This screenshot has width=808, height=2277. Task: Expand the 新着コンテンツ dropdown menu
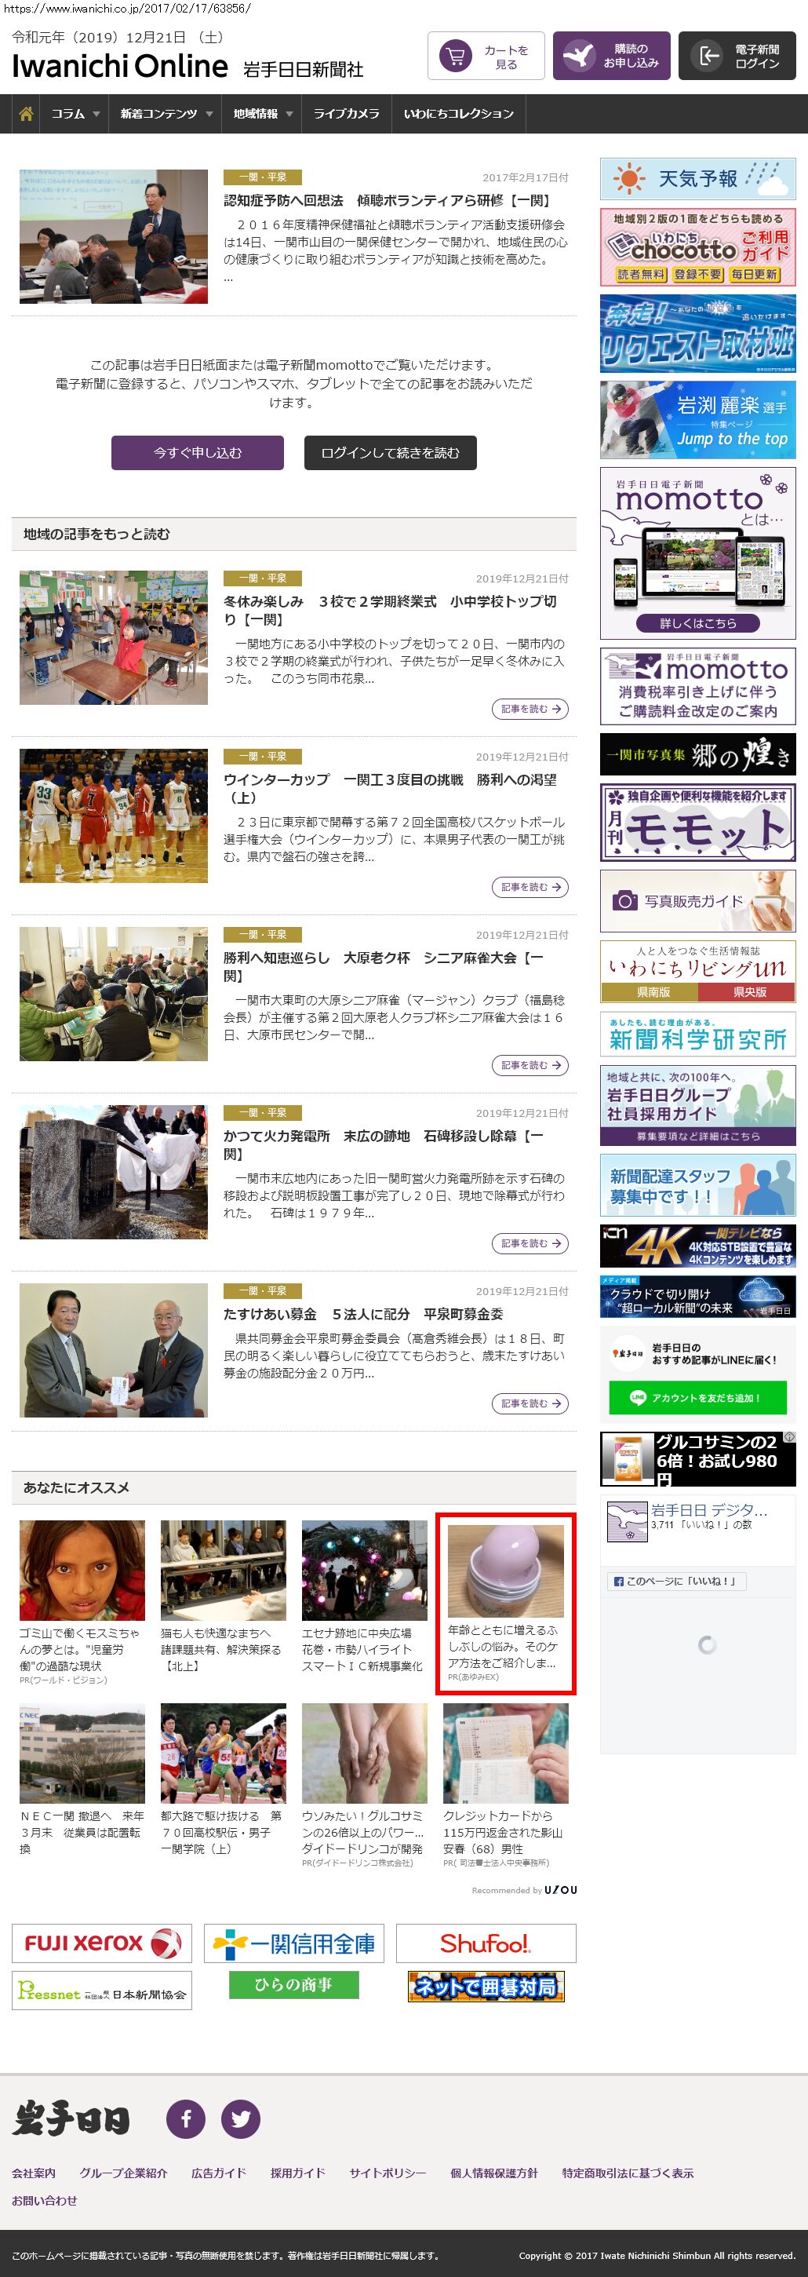(166, 114)
